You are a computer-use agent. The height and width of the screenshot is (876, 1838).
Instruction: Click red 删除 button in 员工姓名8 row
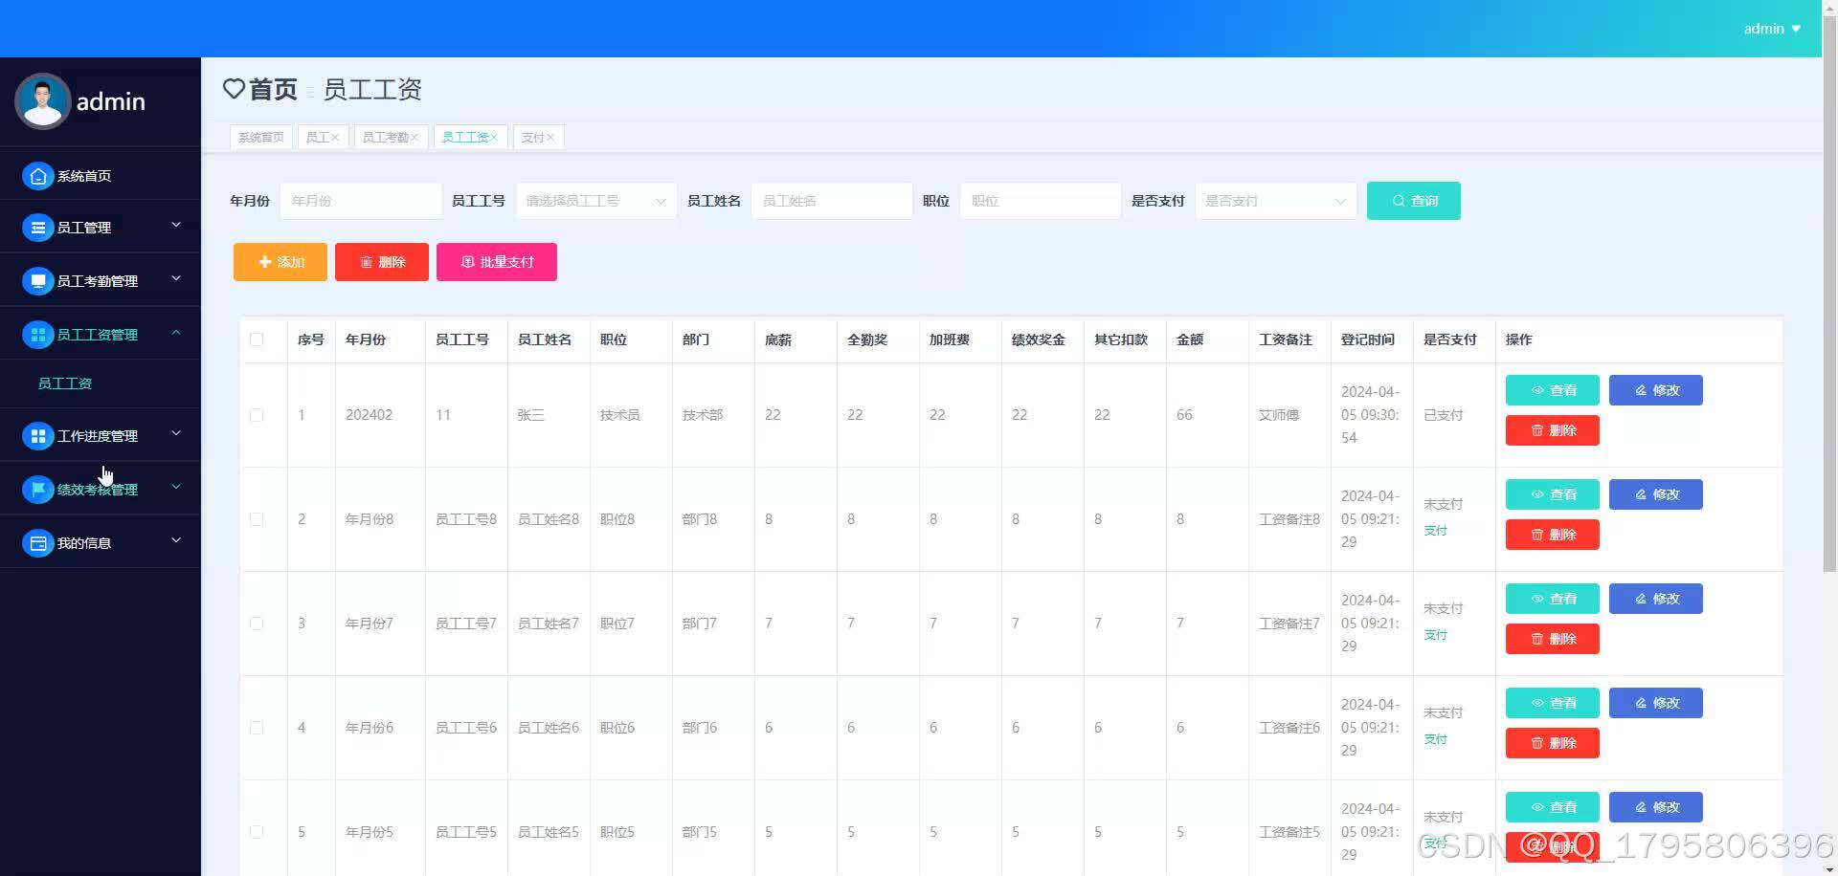1553,535
